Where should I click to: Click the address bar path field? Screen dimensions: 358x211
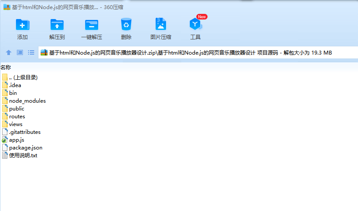click(x=198, y=52)
